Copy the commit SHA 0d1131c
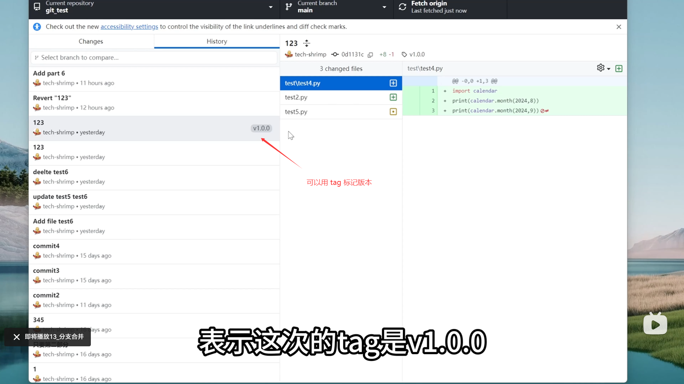Viewport: 684px width, 384px height. click(370, 55)
